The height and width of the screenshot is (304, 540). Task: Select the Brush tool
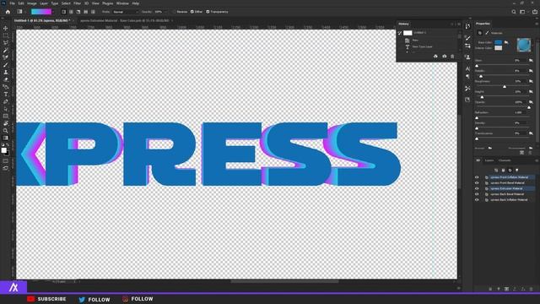6,65
